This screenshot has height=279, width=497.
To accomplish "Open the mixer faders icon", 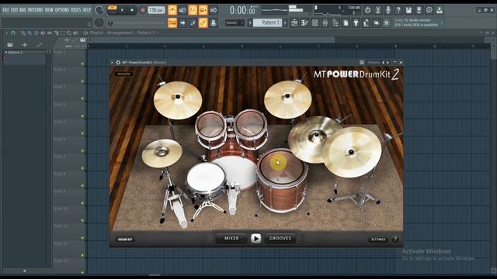I will pyautogui.click(x=325, y=22).
